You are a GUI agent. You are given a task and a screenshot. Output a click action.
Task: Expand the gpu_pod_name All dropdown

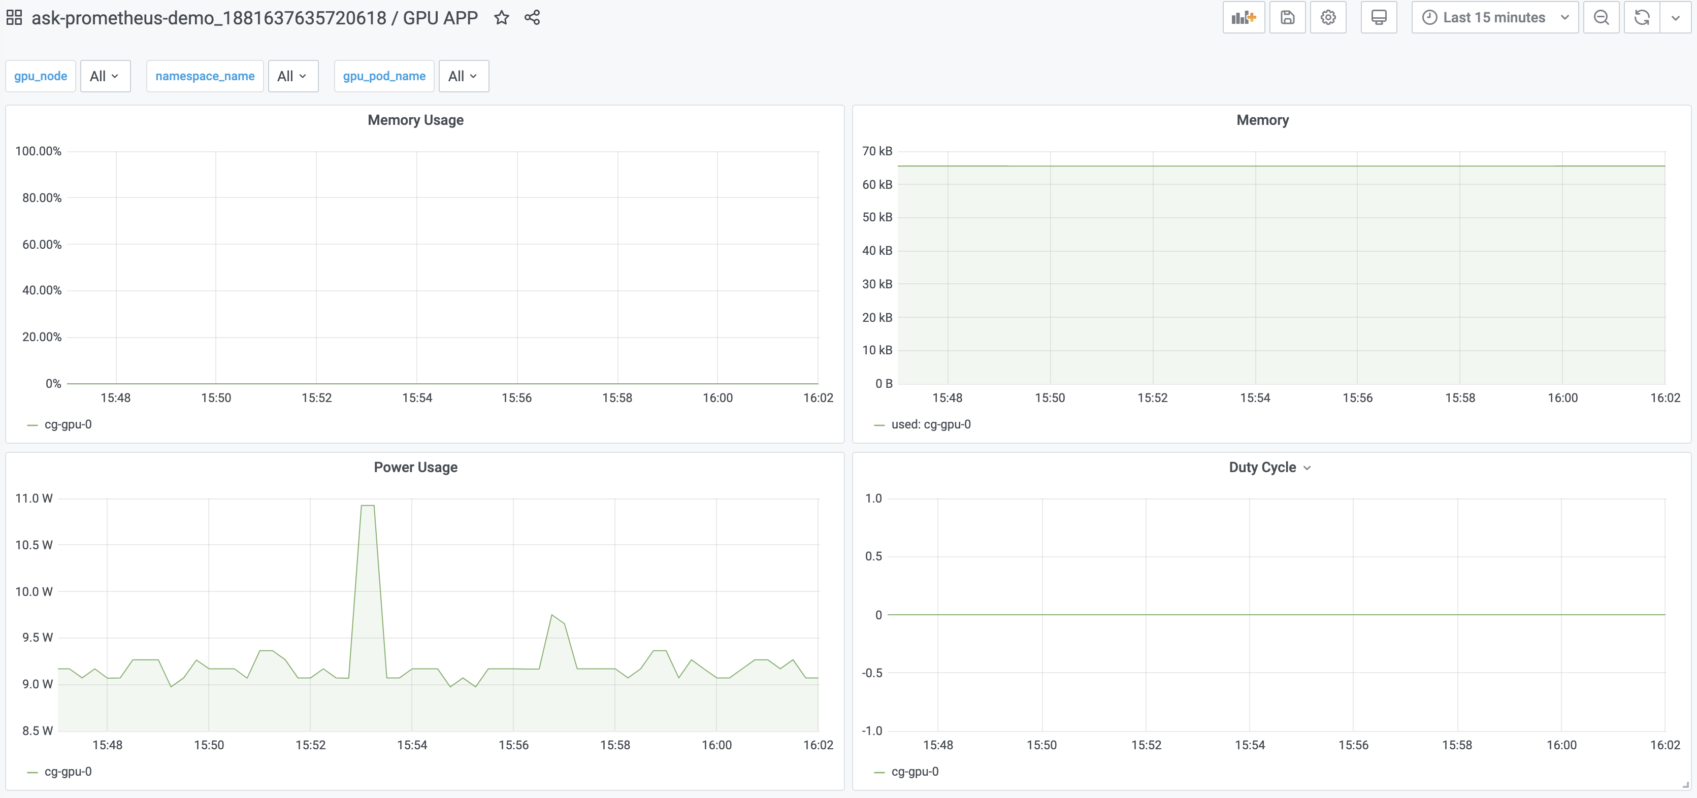click(x=463, y=76)
